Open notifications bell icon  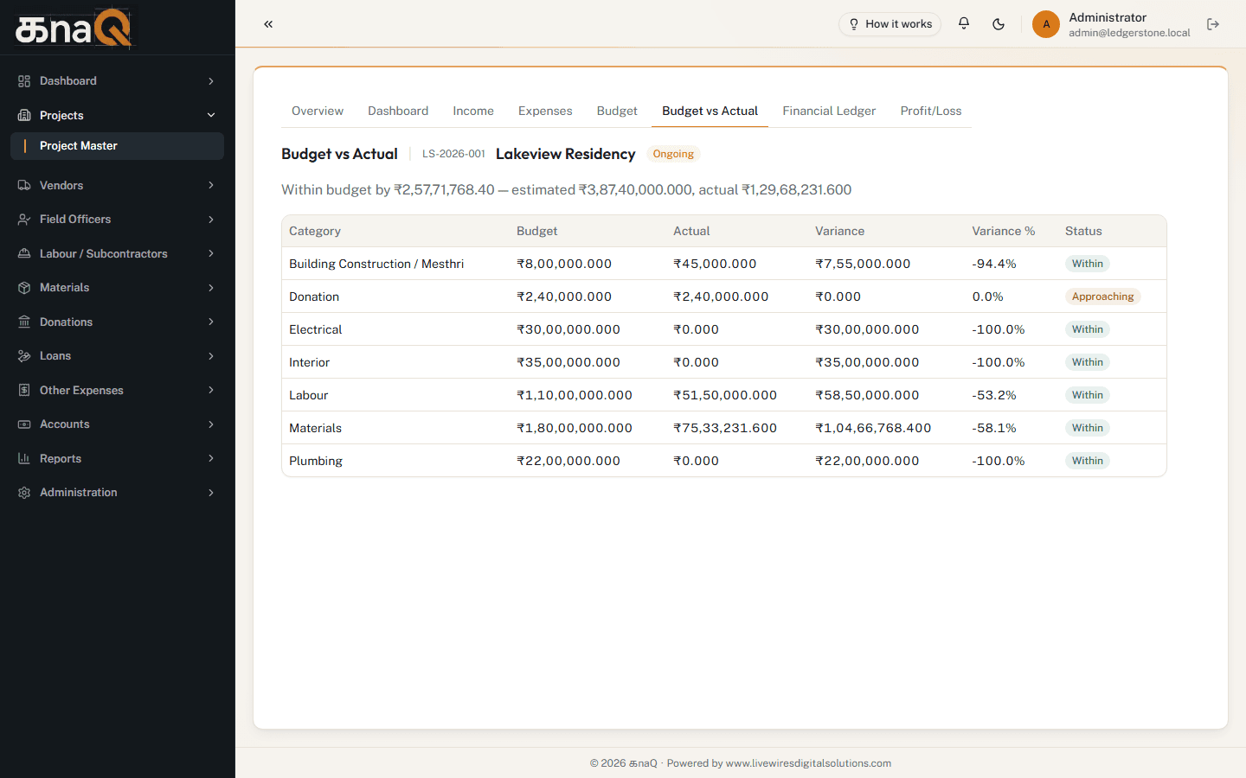(964, 23)
